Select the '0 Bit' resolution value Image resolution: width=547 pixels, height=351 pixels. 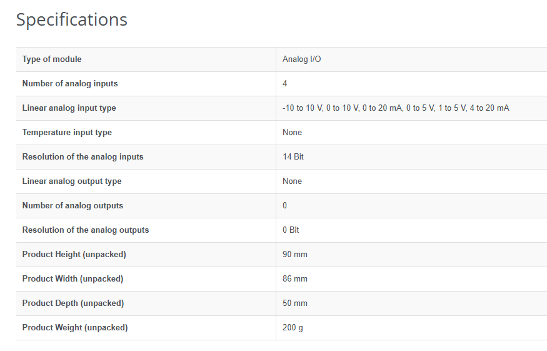coord(291,230)
